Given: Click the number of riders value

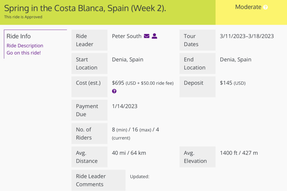Looking at the screenshot, I should click(x=135, y=133).
